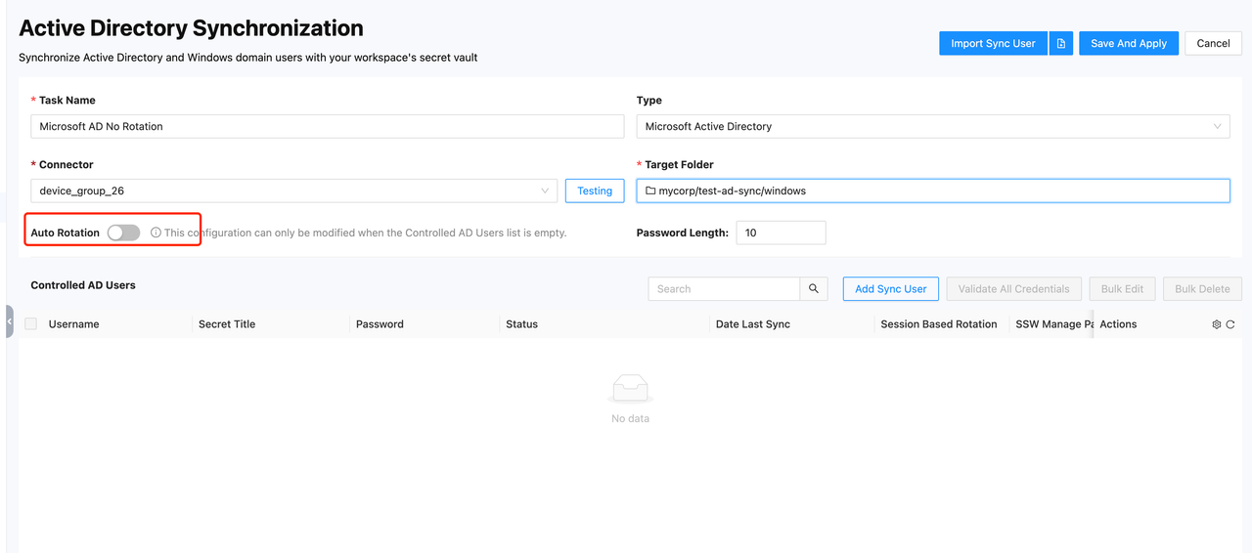The height and width of the screenshot is (553, 1252).
Task: Click the Secret Title column header
Action: 227,324
